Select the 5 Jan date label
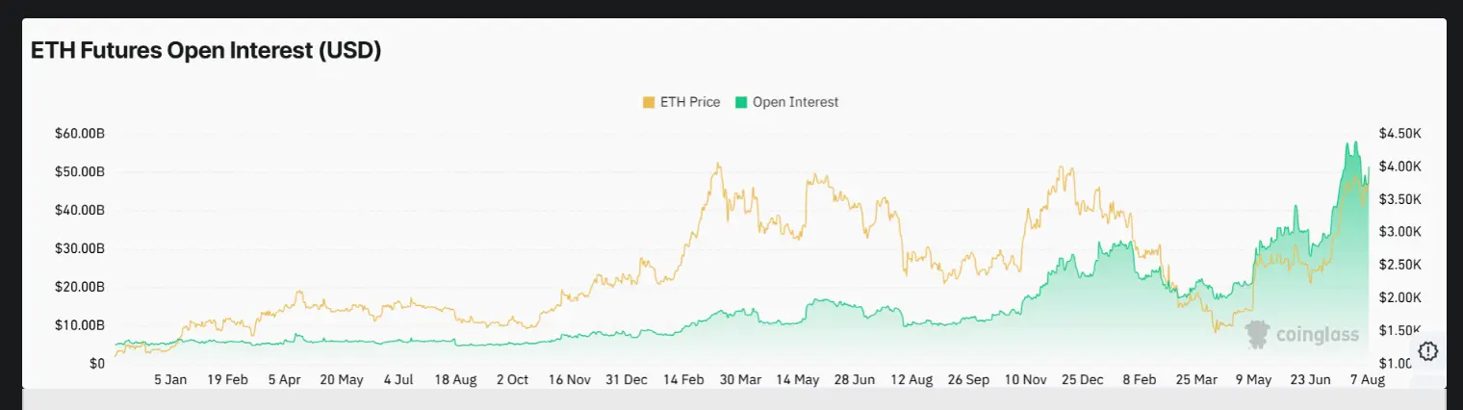1463x410 pixels. pos(170,380)
